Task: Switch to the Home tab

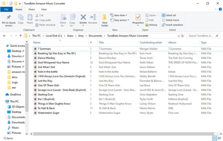Action: [19, 9]
